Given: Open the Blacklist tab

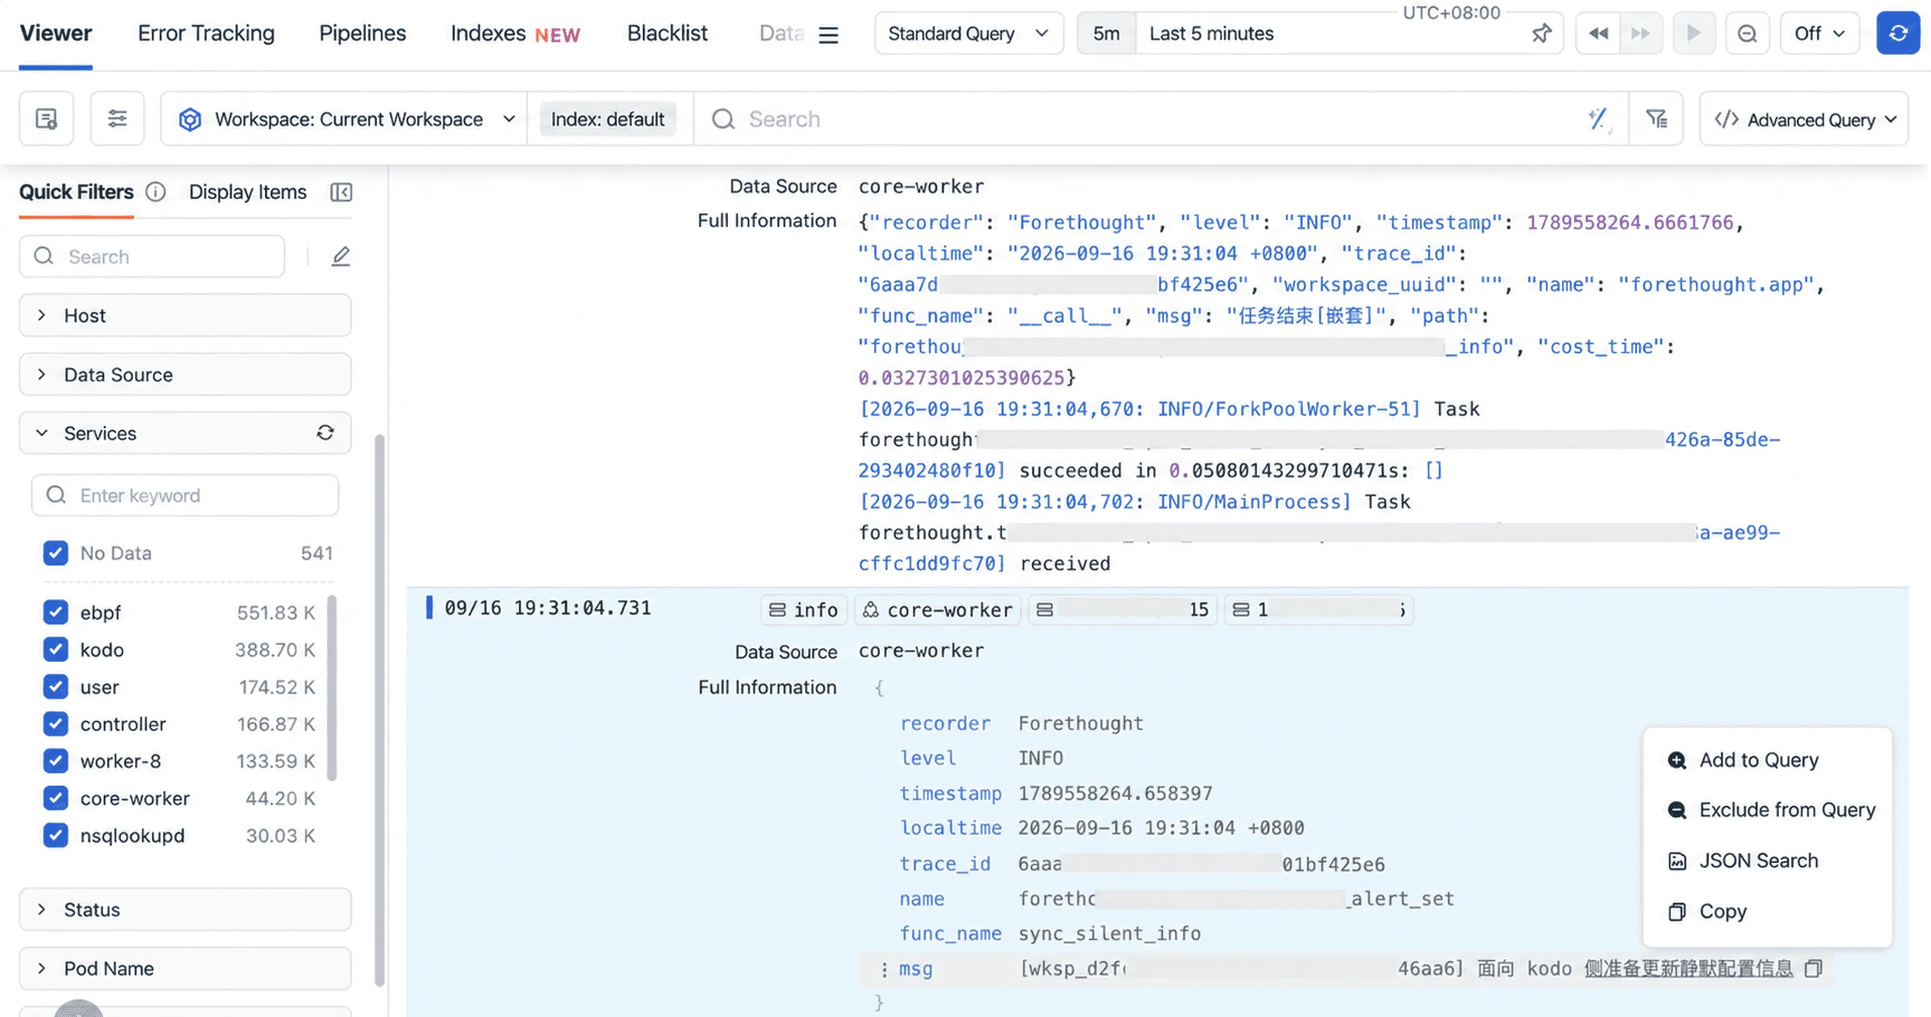Looking at the screenshot, I should click(x=667, y=33).
